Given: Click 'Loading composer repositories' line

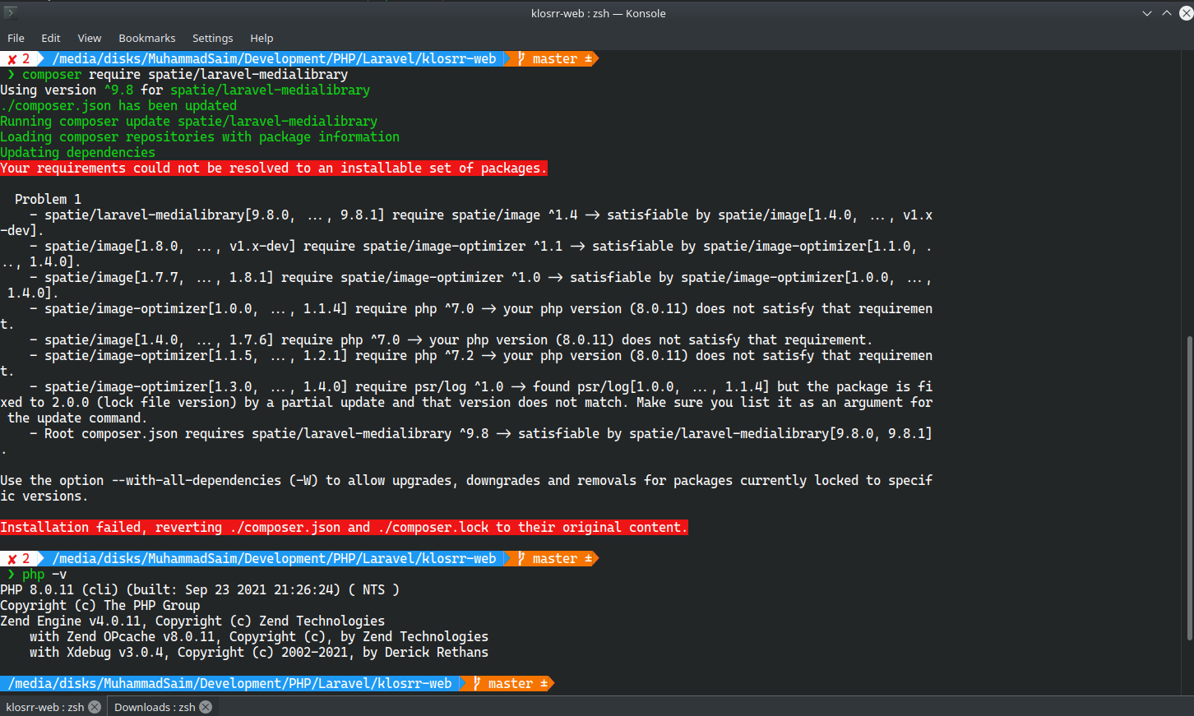Looking at the screenshot, I should click(x=200, y=136).
